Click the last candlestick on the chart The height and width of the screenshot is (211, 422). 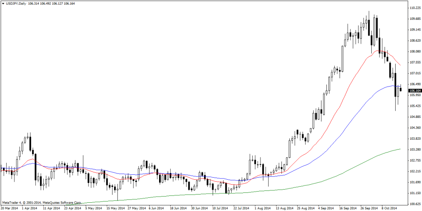pos(401,89)
